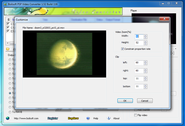Image resolution: width=185 pixels, height=126 pixels.
Task: Click the Height zoom input field
Action: pyautogui.click(x=139, y=43)
